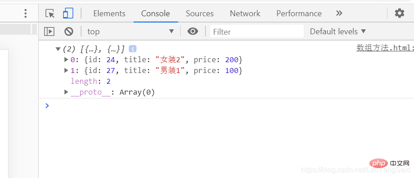414x178 pixels.
Task: Click the console Filter input field
Action: pos(257,32)
